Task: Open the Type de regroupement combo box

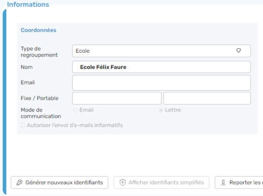Action: pyautogui.click(x=162, y=51)
